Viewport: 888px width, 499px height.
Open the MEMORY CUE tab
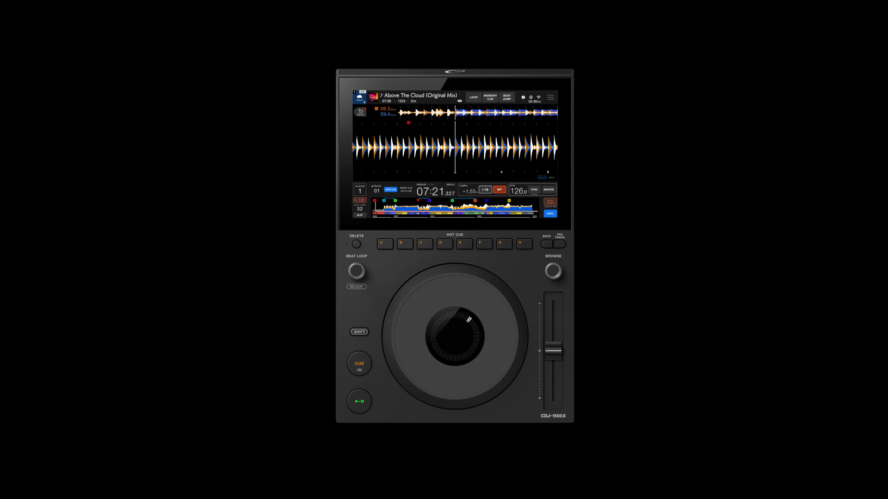[x=490, y=97]
